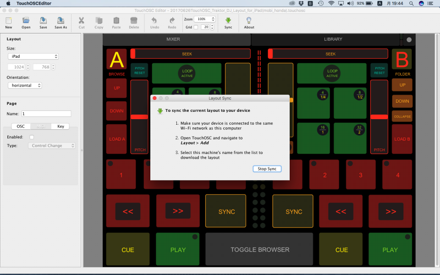
Task: Select the left deck SYNC toggle
Action: pos(225,211)
